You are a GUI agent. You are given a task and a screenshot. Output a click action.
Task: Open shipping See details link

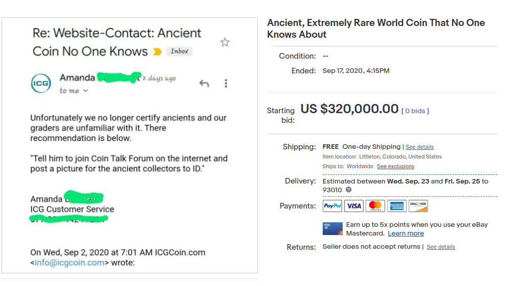click(420, 147)
